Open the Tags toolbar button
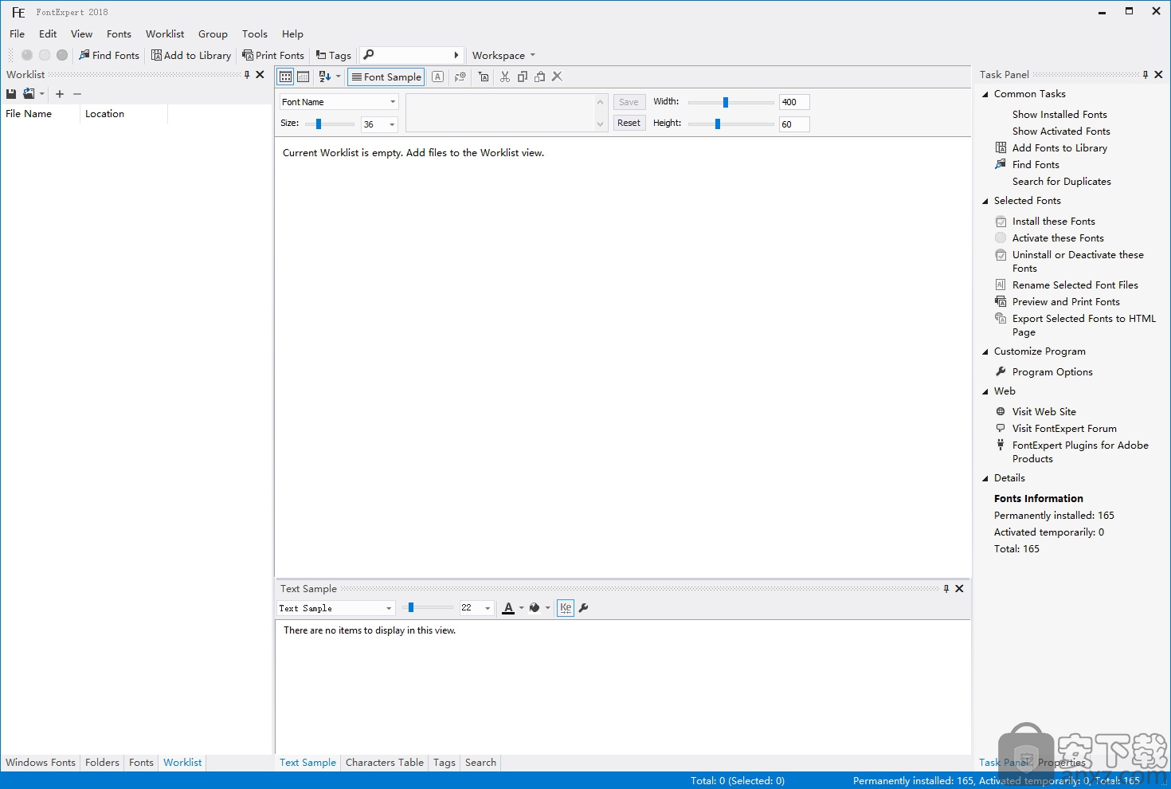The width and height of the screenshot is (1171, 789). point(333,55)
